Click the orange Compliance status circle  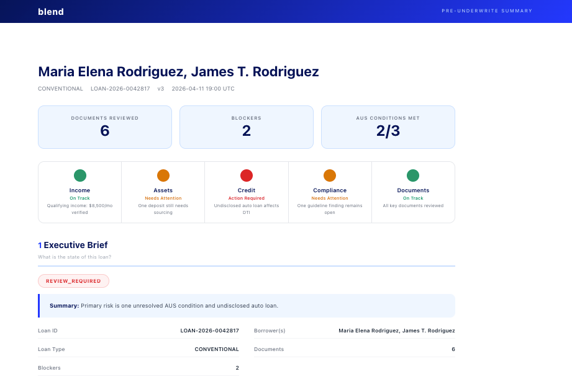point(330,176)
